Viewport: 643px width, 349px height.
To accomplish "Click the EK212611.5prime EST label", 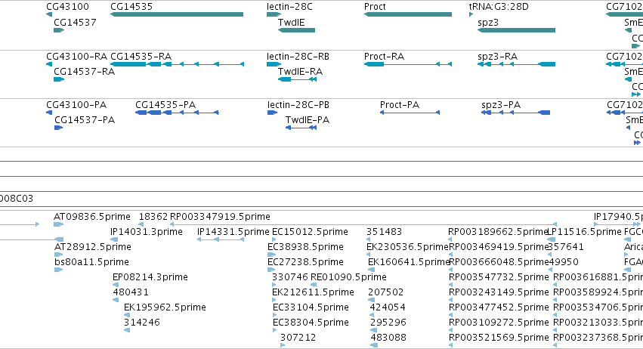I will tap(313, 292).
